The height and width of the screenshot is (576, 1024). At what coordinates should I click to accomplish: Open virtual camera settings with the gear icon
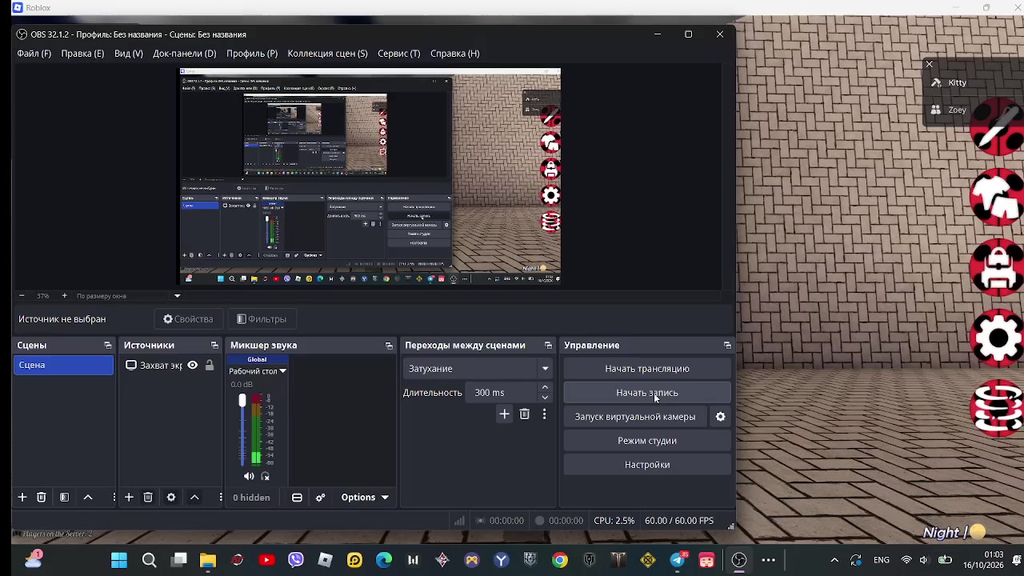pos(721,417)
